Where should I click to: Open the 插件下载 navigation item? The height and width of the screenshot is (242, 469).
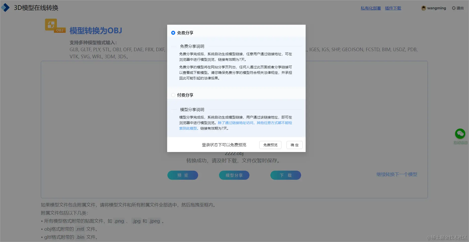click(x=393, y=8)
